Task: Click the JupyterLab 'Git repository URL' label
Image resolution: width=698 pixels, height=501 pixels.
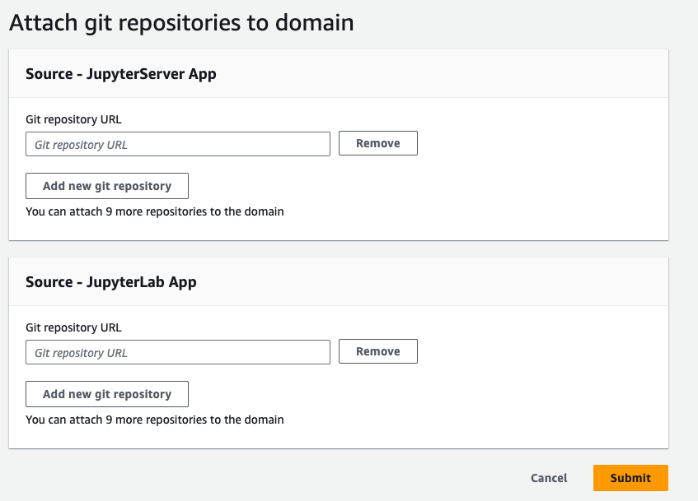Action: [73, 327]
